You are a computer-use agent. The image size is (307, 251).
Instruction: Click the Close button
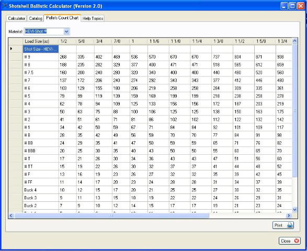tap(290, 241)
